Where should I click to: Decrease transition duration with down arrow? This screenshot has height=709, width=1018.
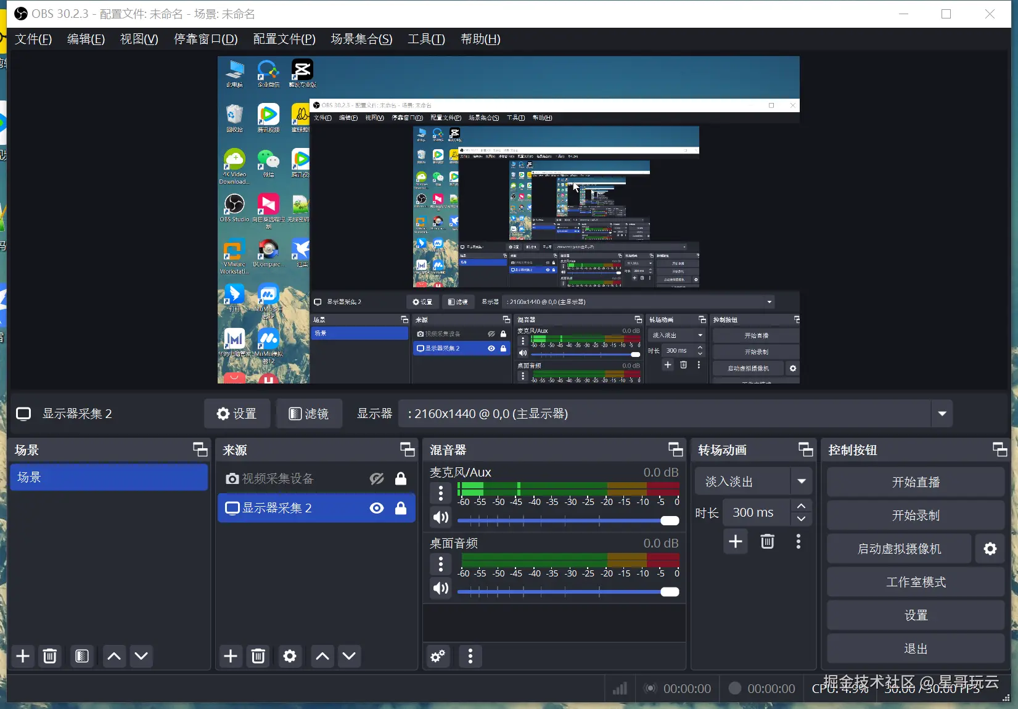(x=802, y=519)
